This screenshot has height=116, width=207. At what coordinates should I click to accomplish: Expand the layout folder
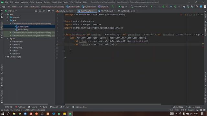[10, 44]
